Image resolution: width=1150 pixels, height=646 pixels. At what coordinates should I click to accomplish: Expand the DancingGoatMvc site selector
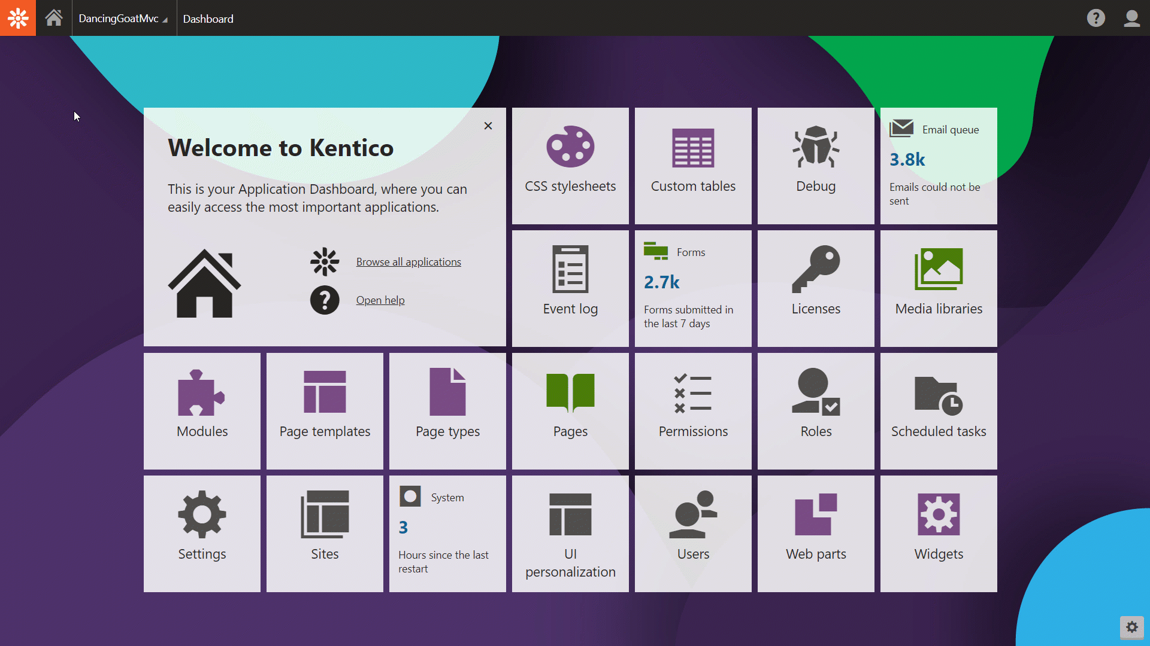pyautogui.click(x=123, y=19)
